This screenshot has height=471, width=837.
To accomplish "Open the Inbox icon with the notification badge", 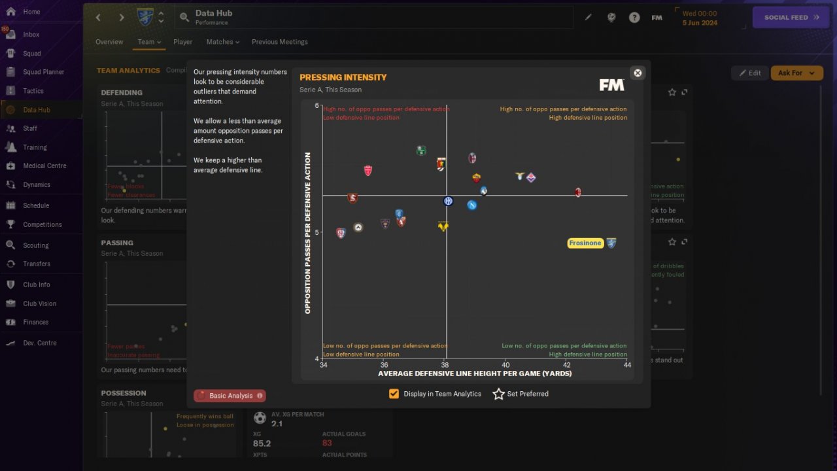I will click(x=10, y=34).
